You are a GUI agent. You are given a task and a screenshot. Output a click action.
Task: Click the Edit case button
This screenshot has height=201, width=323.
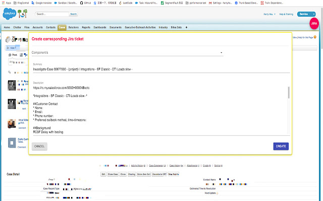coord(103,174)
